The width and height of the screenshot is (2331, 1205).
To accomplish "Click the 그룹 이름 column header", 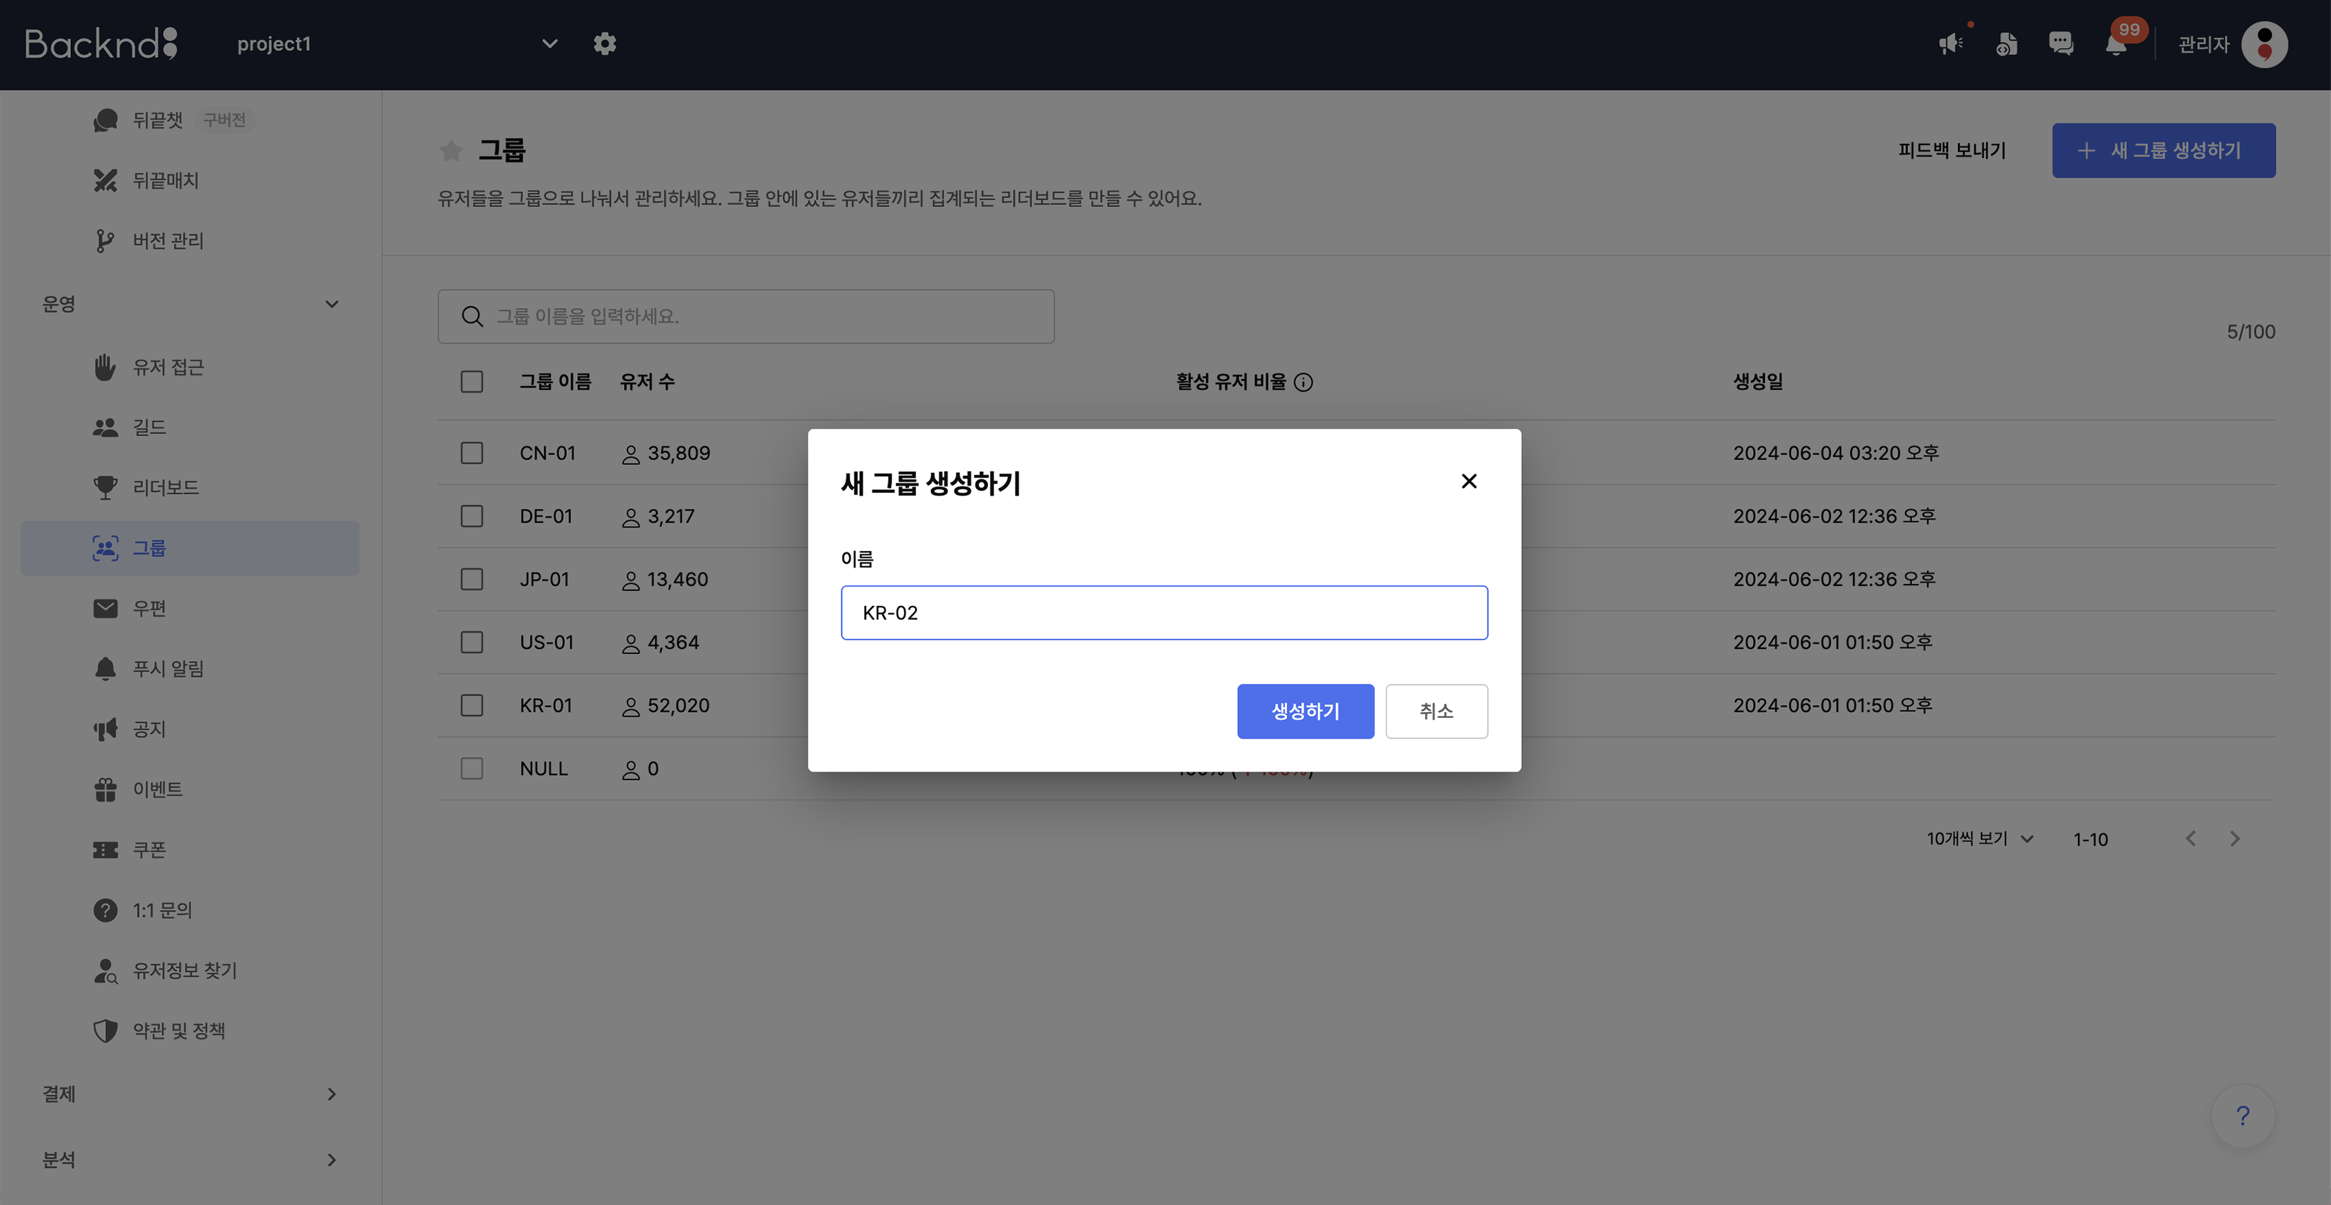I will point(555,382).
